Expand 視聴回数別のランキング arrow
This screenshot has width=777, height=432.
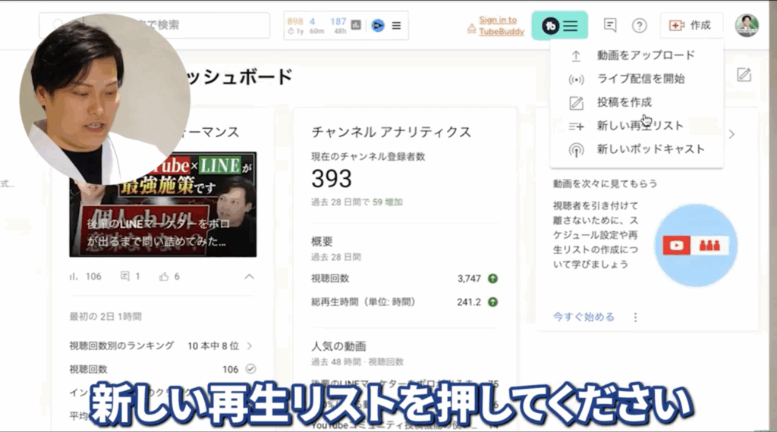click(x=250, y=346)
